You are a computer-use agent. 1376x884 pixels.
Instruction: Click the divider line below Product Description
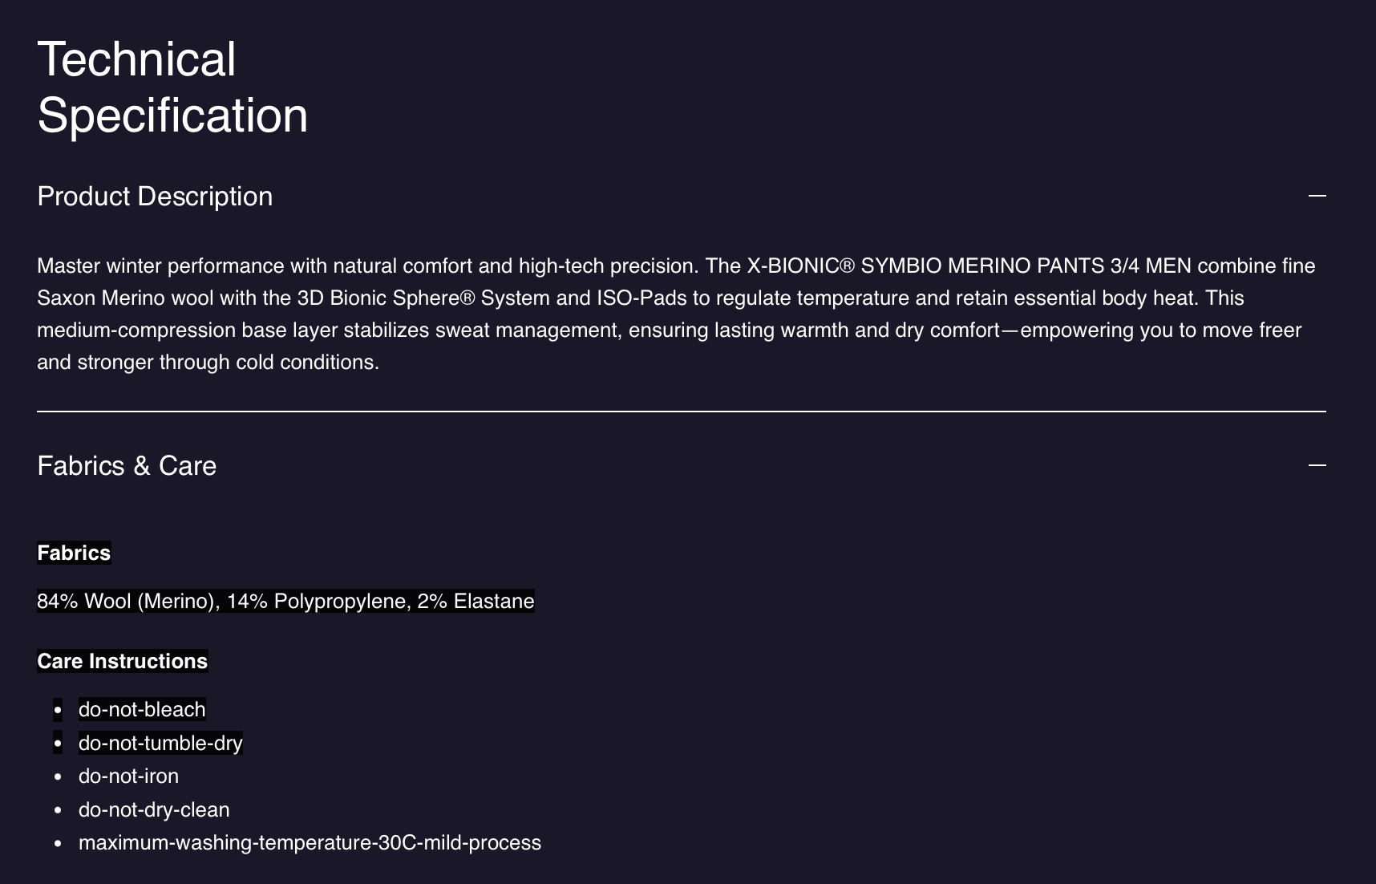(682, 411)
